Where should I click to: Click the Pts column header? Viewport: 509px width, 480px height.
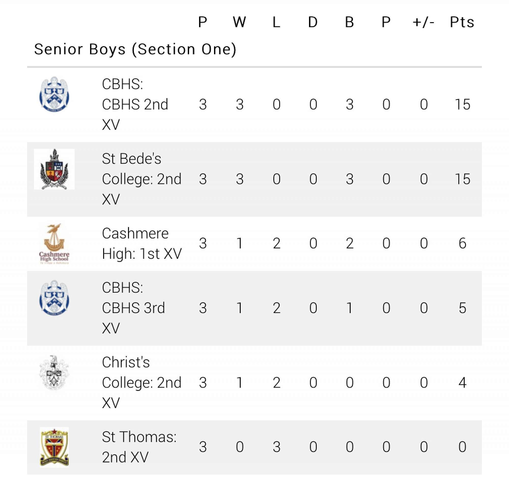(462, 22)
